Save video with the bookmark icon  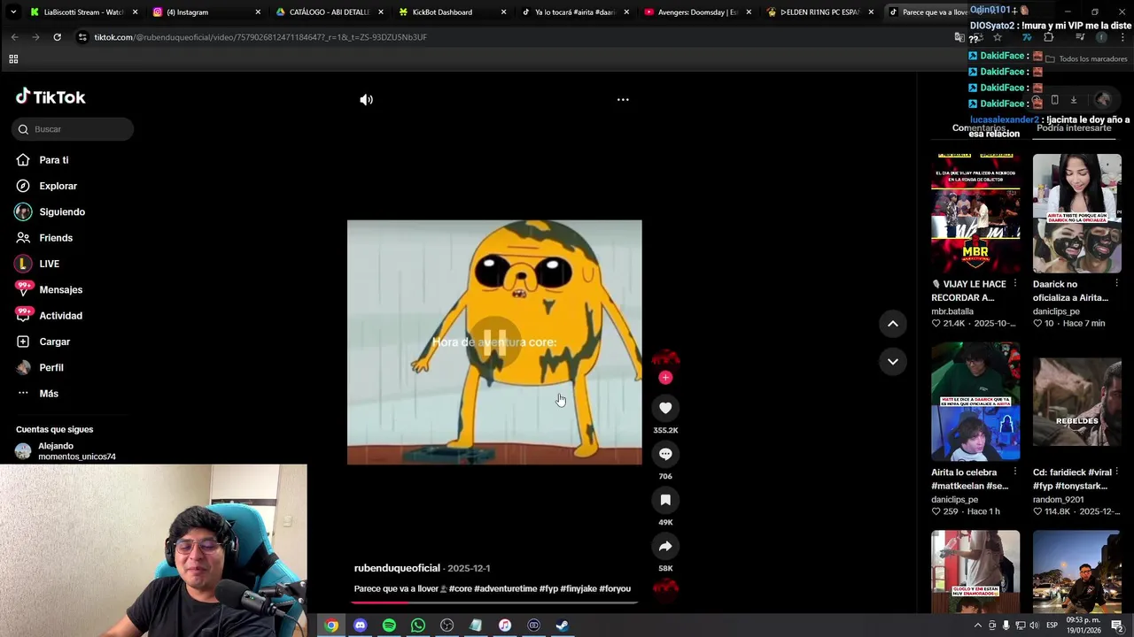[x=665, y=500]
